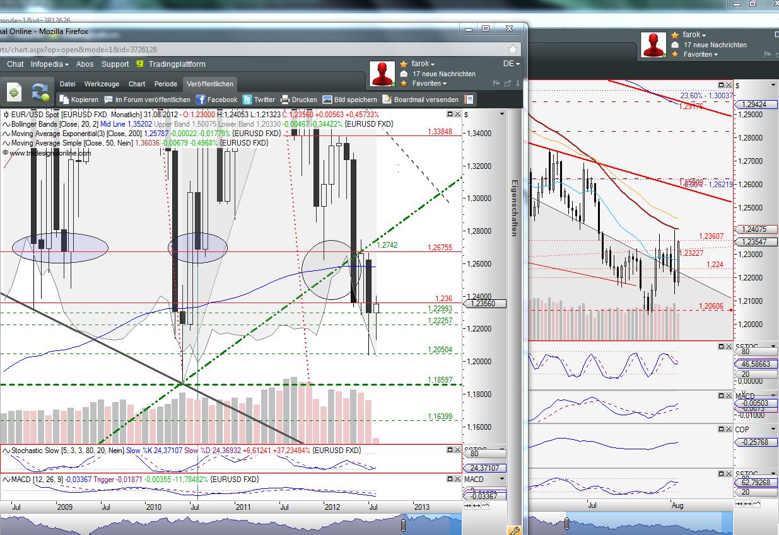Viewport: 779px width, 535px height.
Task: Move the background chart's timeline range handle
Action: tap(566, 524)
